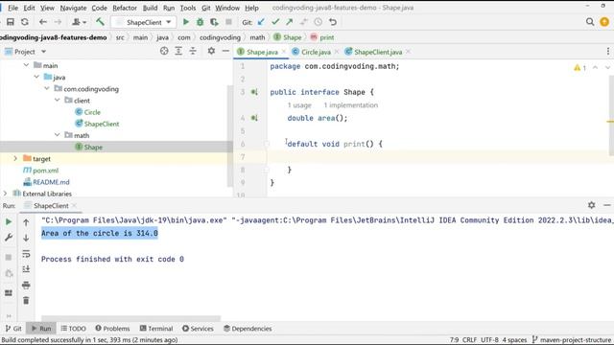Click Git Push arrow icon
Image resolution: width=614 pixels, height=345 pixels.
point(290,22)
